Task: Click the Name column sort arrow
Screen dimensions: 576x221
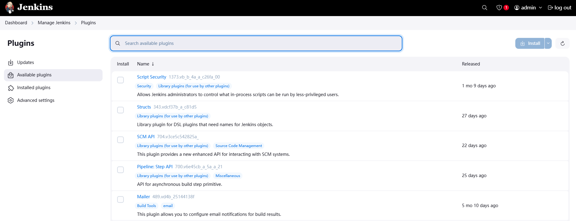Action: point(153,64)
